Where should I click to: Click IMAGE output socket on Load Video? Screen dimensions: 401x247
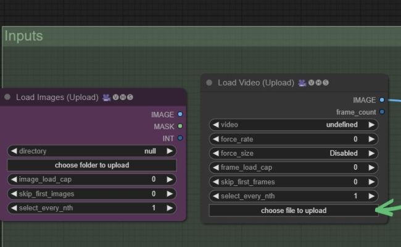382,99
